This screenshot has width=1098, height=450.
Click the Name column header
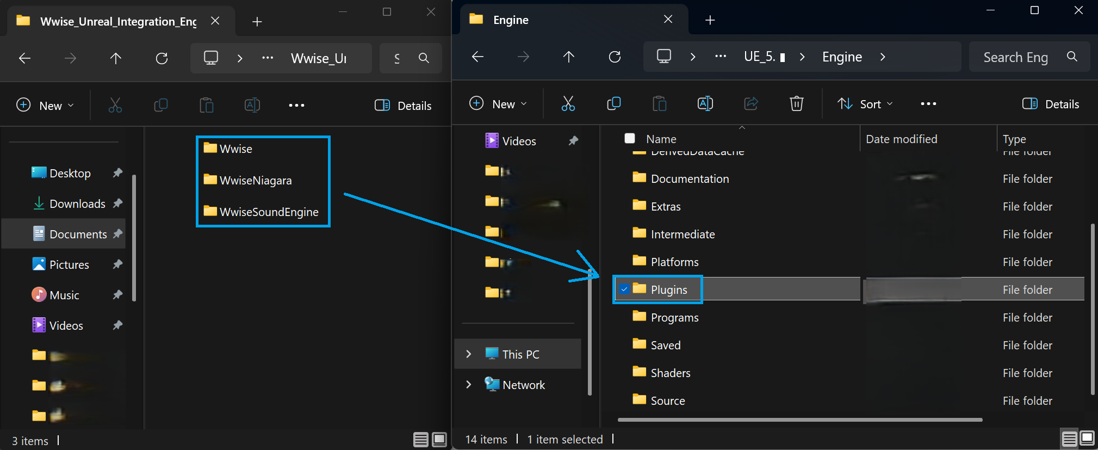(x=661, y=139)
